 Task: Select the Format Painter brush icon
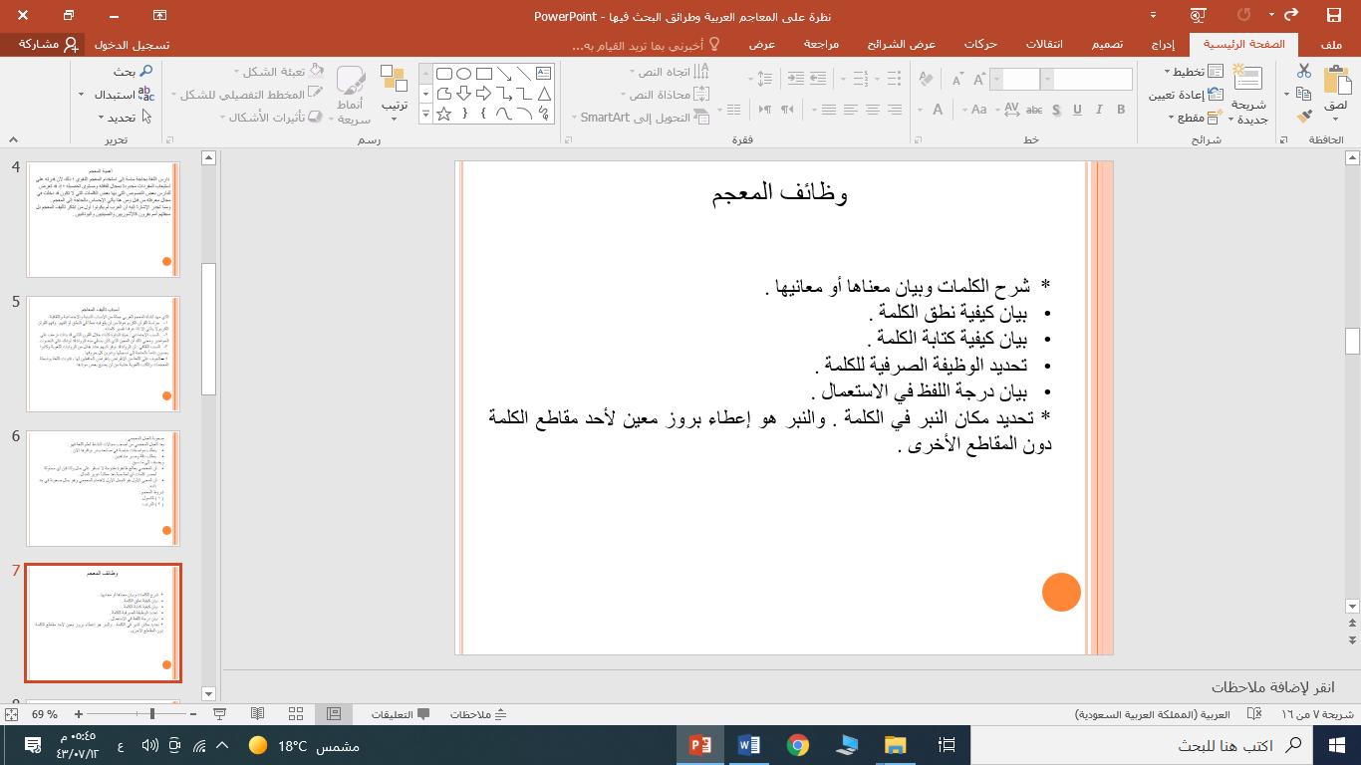[1304, 117]
